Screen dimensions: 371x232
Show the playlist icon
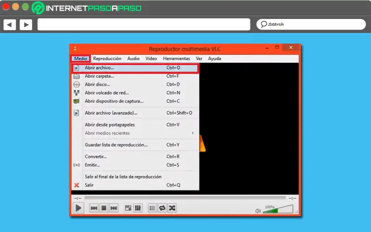[152, 208]
